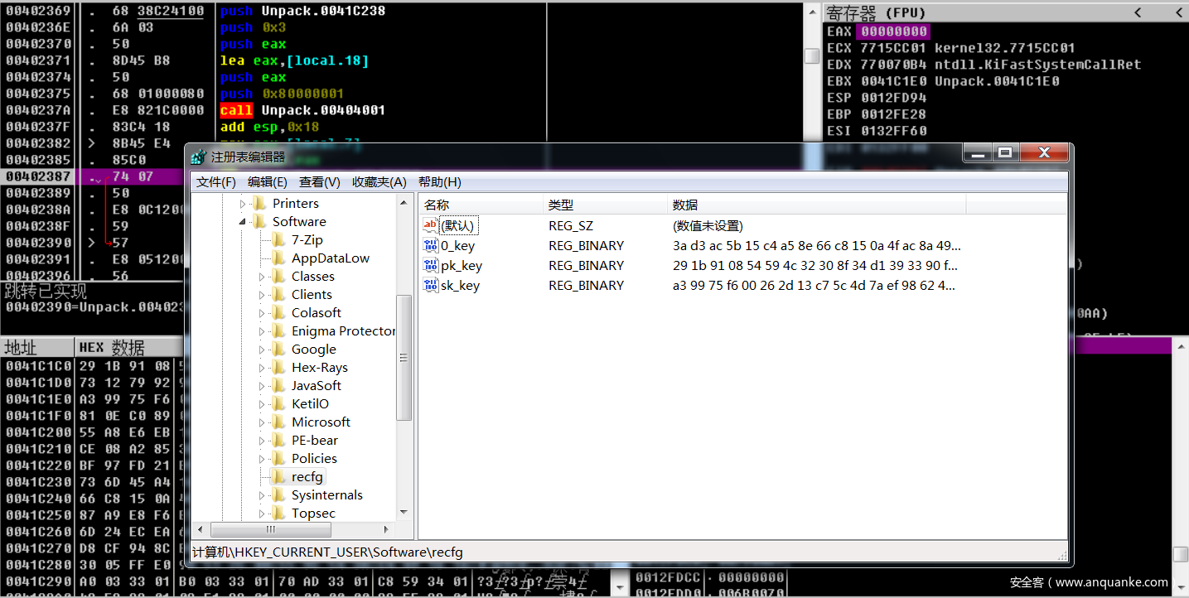Select the Google folder icon
This screenshot has height=598, width=1189.
click(x=279, y=350)
